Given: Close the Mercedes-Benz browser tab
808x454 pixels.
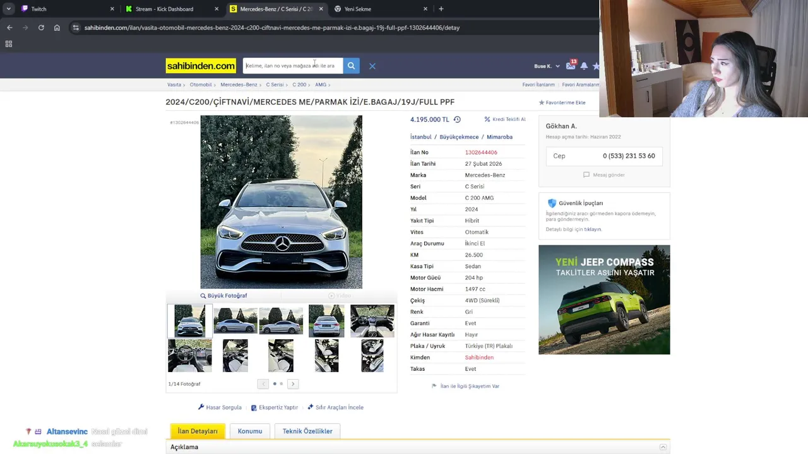Looking at the screenshot, I should [321, 9].
